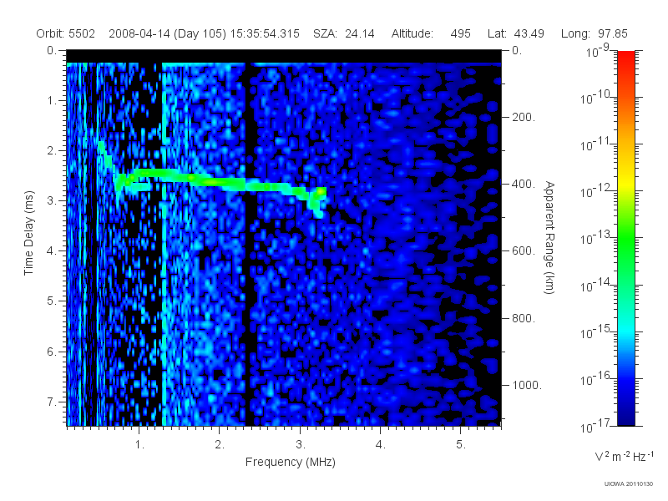
Task: Click the Long: 97.85 header value
Action: (595, 33)
